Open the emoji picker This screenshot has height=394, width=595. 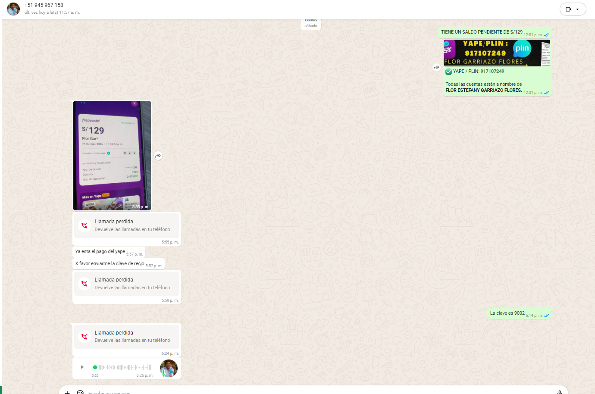tap(80, 392)
